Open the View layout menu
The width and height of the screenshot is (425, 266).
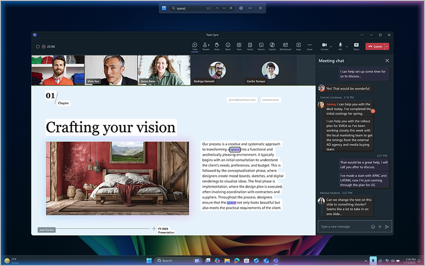point(239,46)
